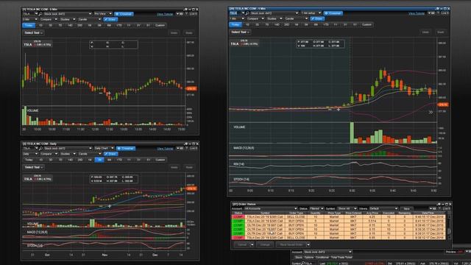Open the Compare dropdown in the 1 Min chart

click(255, 18)
